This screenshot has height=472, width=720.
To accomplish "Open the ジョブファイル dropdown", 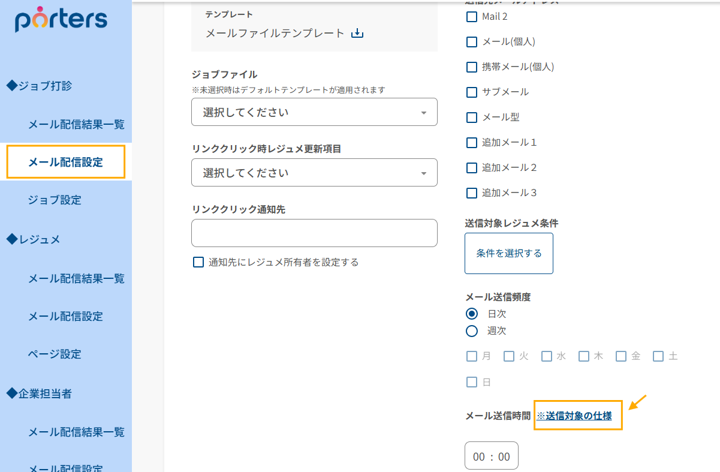I will coord(314,112).
